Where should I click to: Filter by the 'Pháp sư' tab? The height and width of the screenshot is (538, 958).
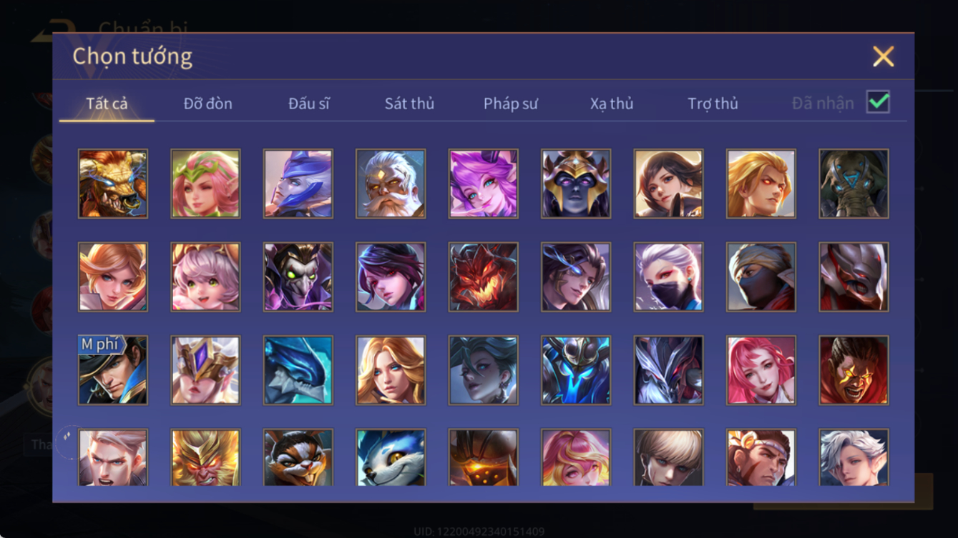tap(511, 104)
